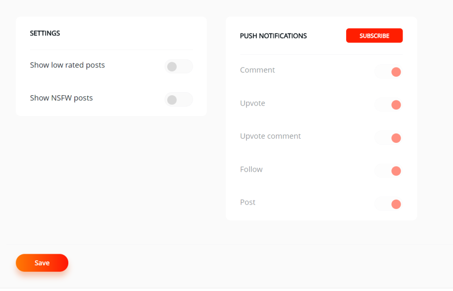Click the Show low rated posts label

coord(67,65)
